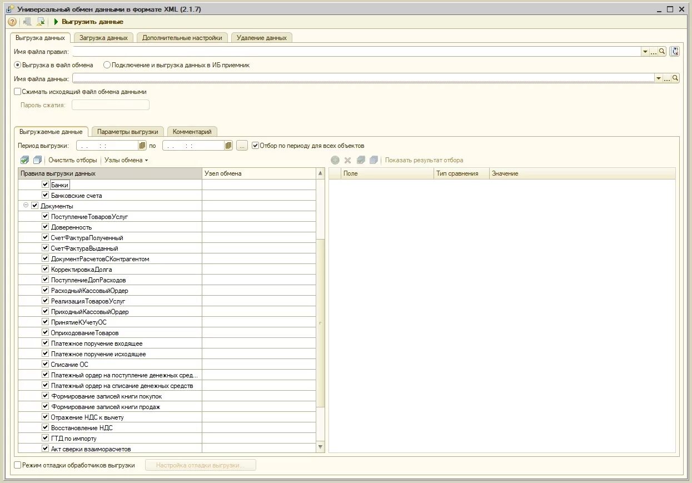
Task: Uncheck all export rules icon
Action: pyautogui.click(x=37, y=160)
